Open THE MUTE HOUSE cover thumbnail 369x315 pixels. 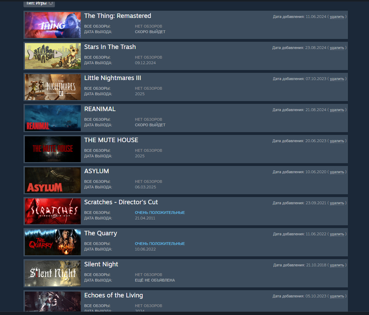53,149
